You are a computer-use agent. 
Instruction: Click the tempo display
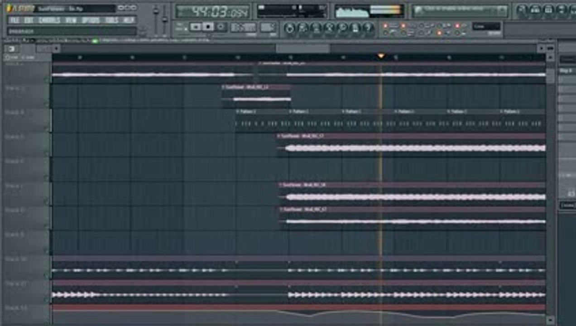243,27
